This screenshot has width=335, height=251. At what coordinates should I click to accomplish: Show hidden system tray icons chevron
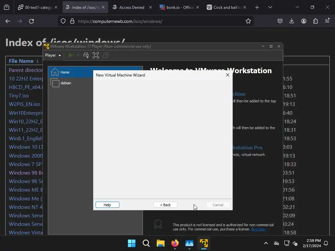pyautogui.click(x=266, y=243)
